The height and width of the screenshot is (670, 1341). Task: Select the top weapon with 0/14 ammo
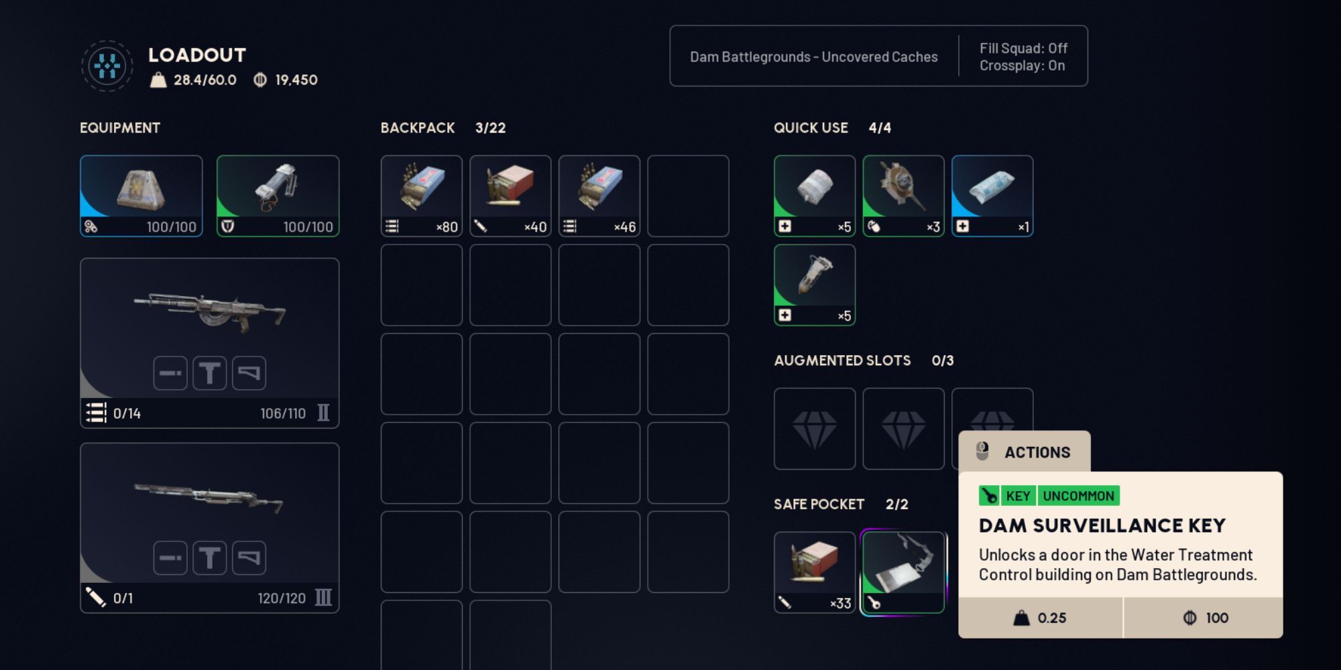click(x=210, y=343)
